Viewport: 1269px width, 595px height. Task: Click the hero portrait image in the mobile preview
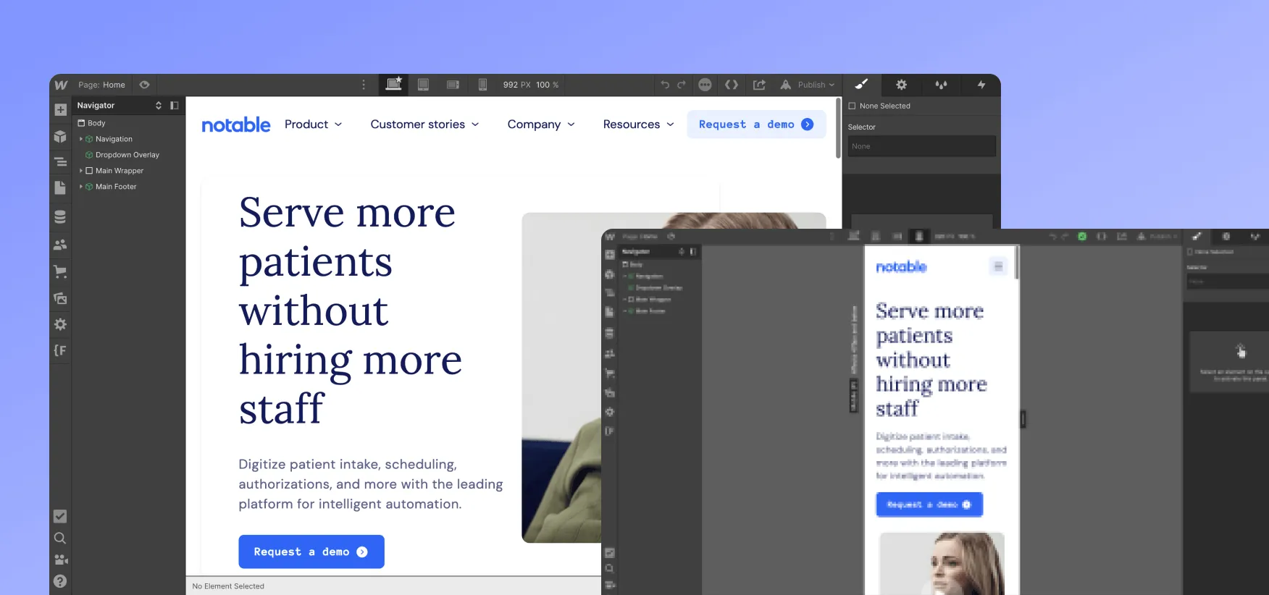pyautogui.click(x=942, y=564)
